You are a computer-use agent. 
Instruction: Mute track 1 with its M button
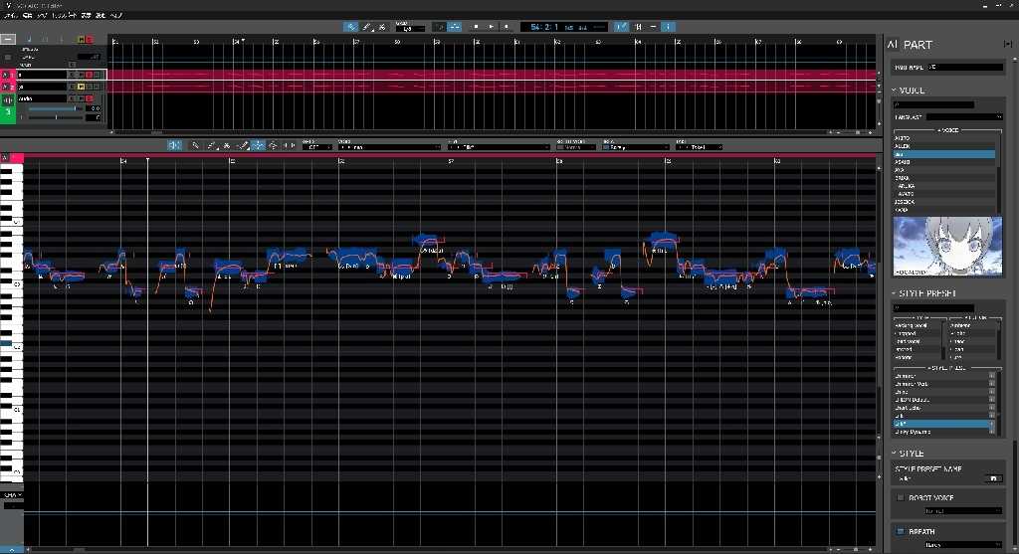tap(82, 75)
